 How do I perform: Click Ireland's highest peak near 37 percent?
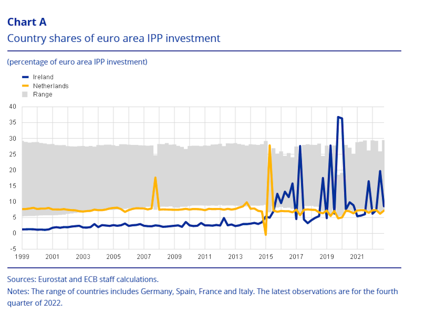(x=338, y=117)
